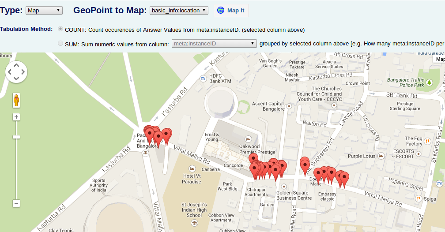Select the SUM tabulation radio button

tap(60, 43)
